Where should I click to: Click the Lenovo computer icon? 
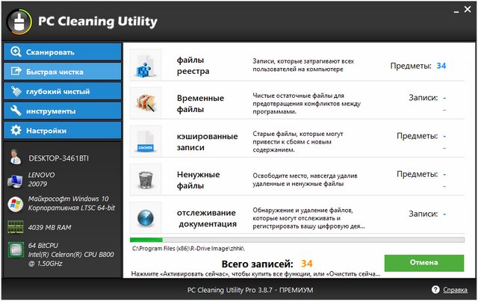(14, 180)
